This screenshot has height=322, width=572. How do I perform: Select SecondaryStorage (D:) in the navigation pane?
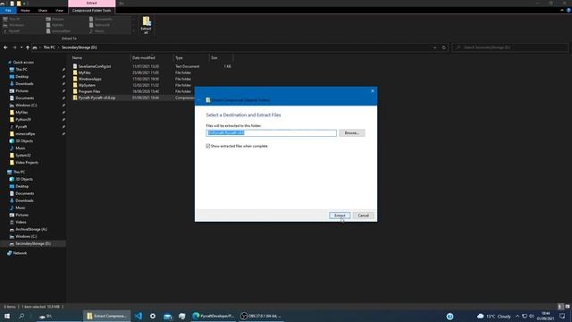(x=33, y=243)
